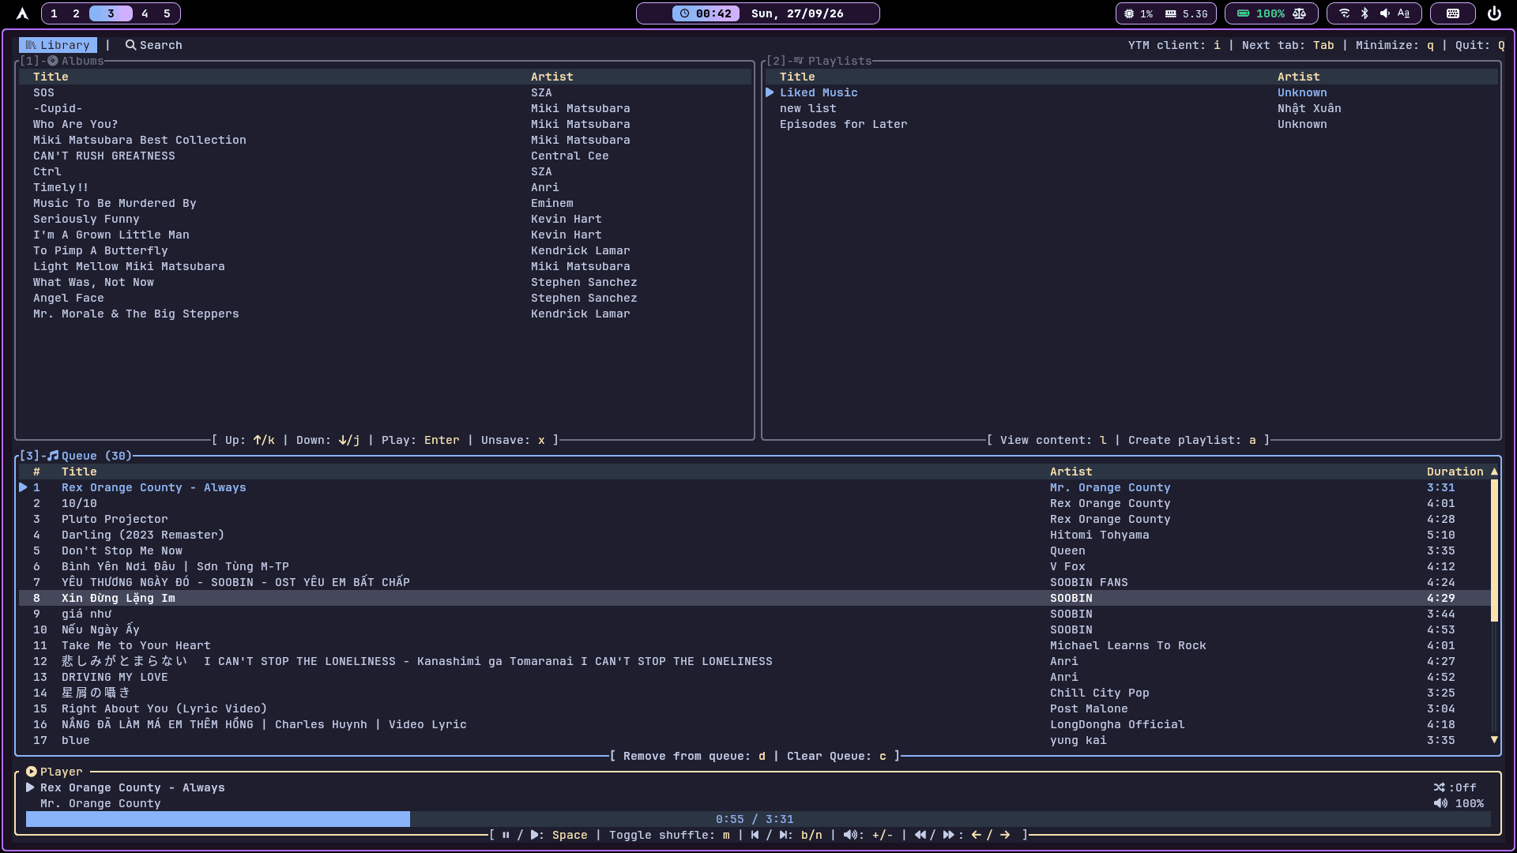Click the balance scale power-profile icon
The height and width of the screenshot is (853, 1517).
click(x=1299, y=13)
